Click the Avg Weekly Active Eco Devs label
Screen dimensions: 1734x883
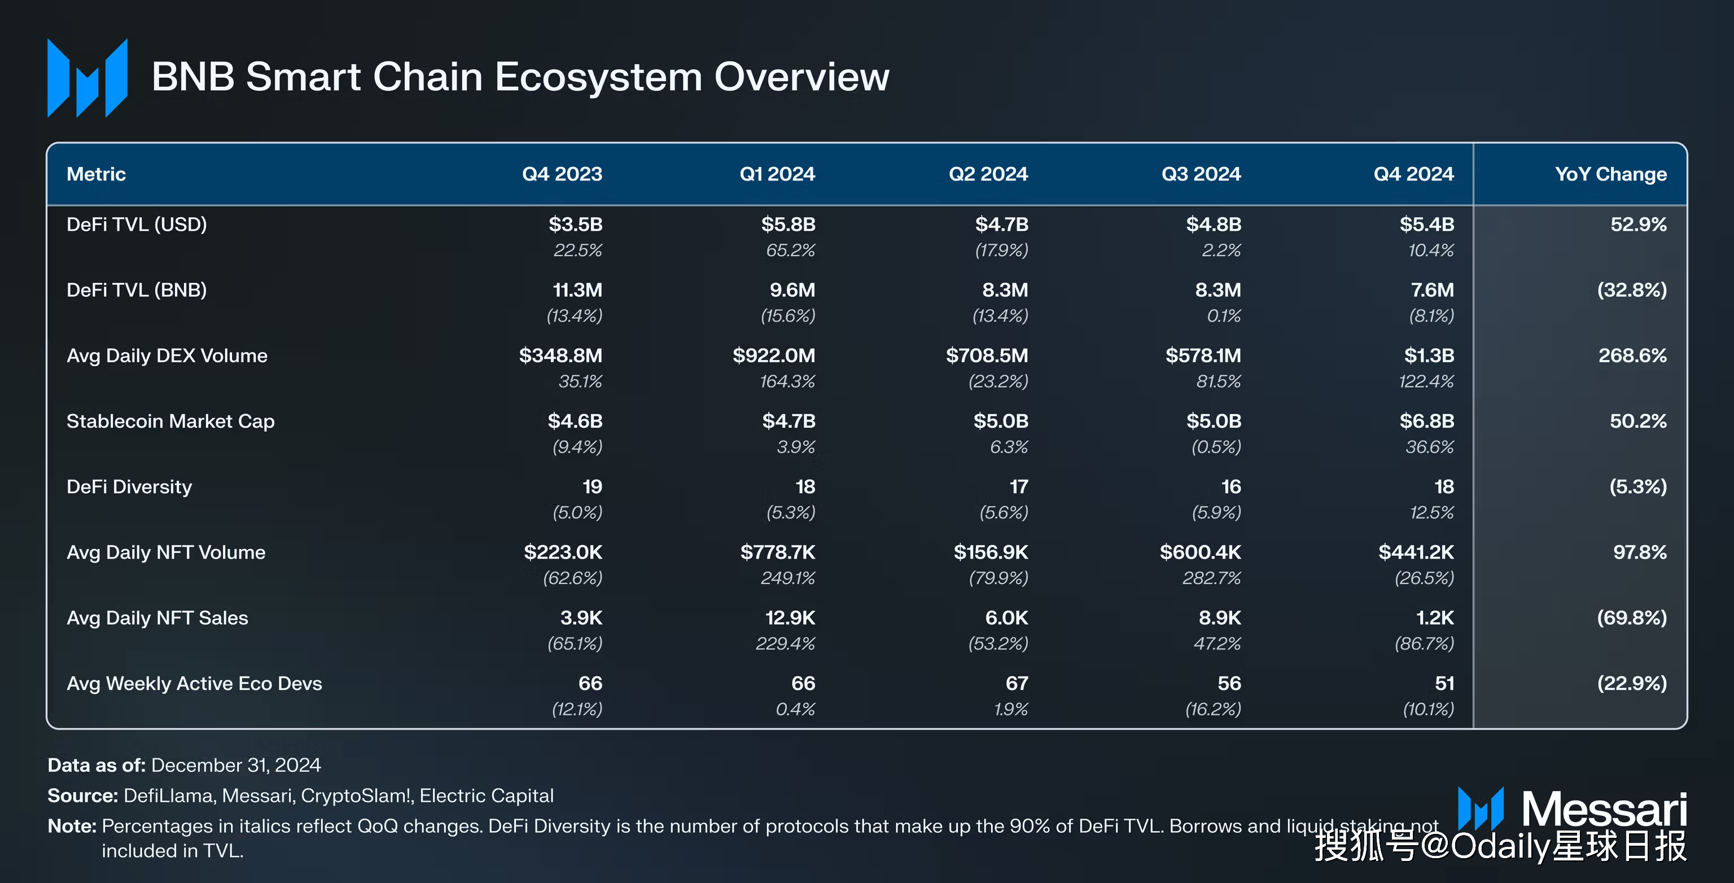point(195,684)
